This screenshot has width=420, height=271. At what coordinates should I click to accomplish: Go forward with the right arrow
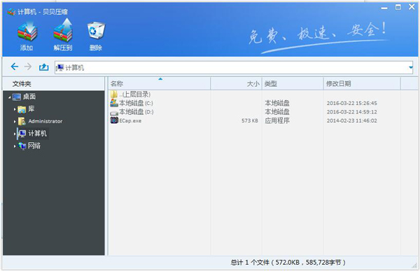pos(28,67)
